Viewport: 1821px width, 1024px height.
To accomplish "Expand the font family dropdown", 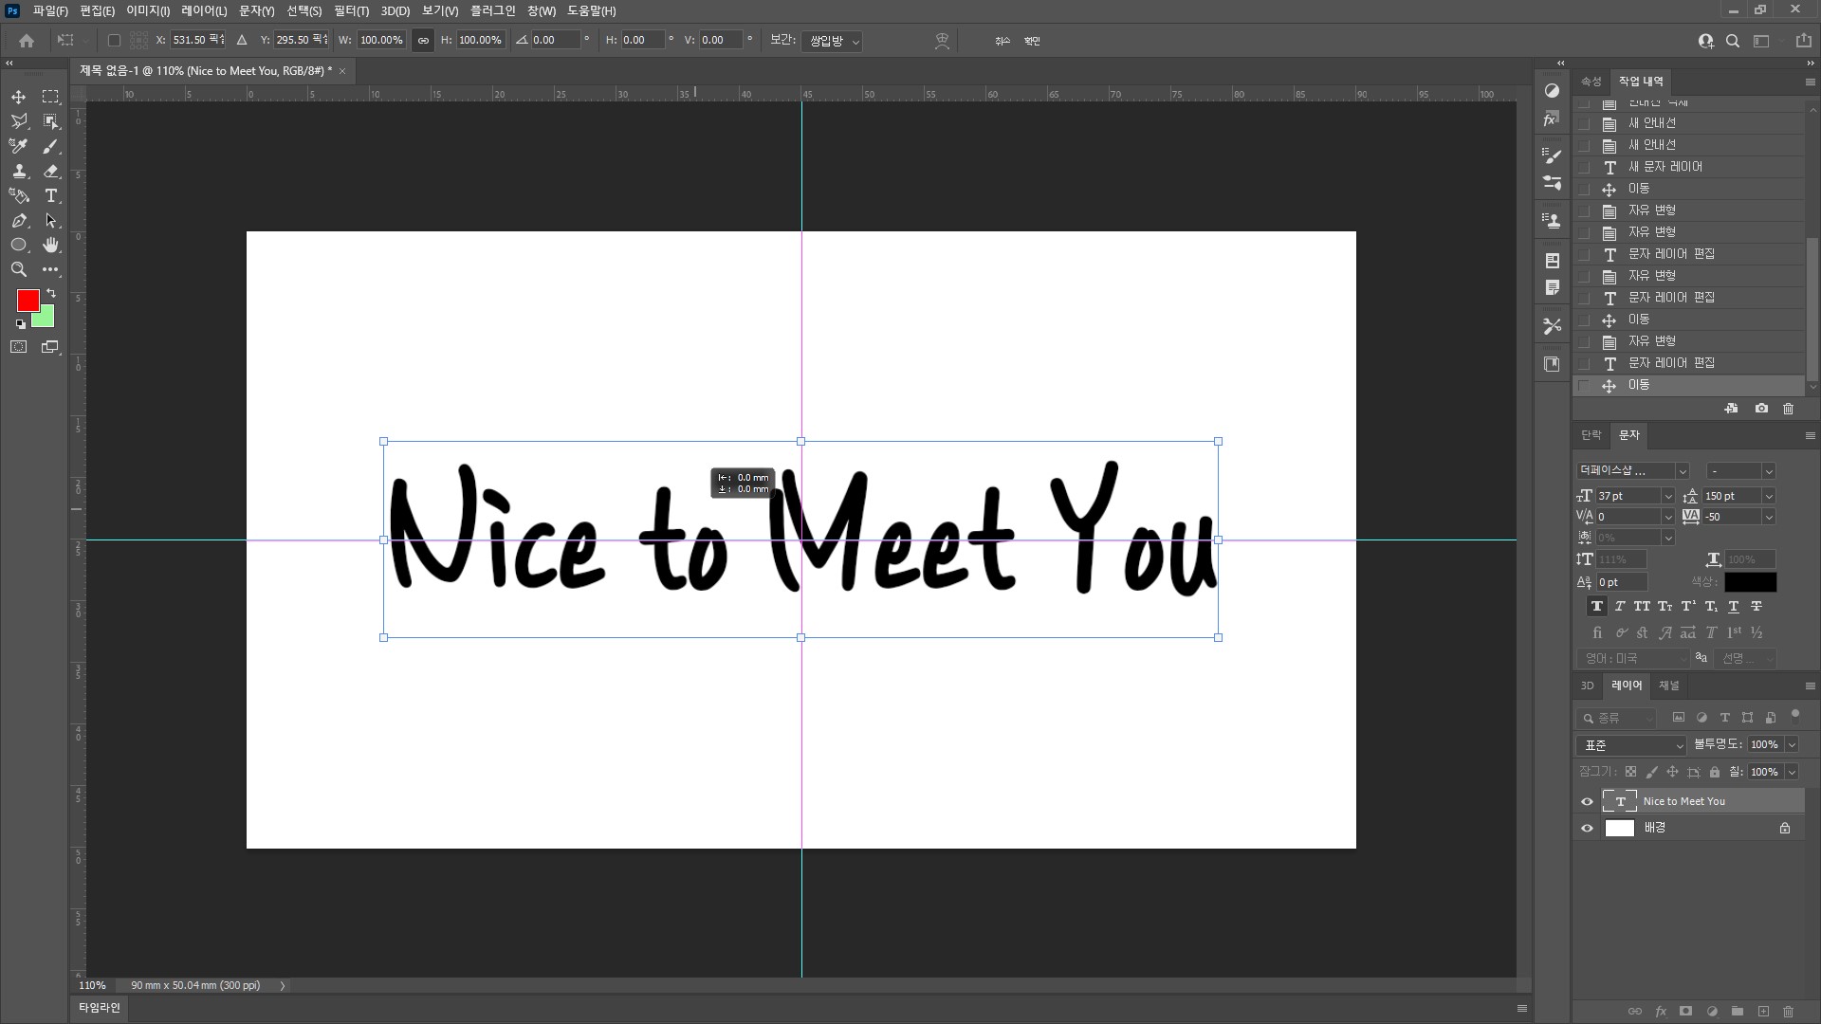I will pos(1682,471).
